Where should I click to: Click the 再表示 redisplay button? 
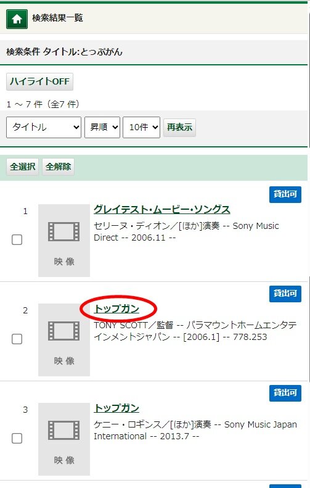coord(180,127)
